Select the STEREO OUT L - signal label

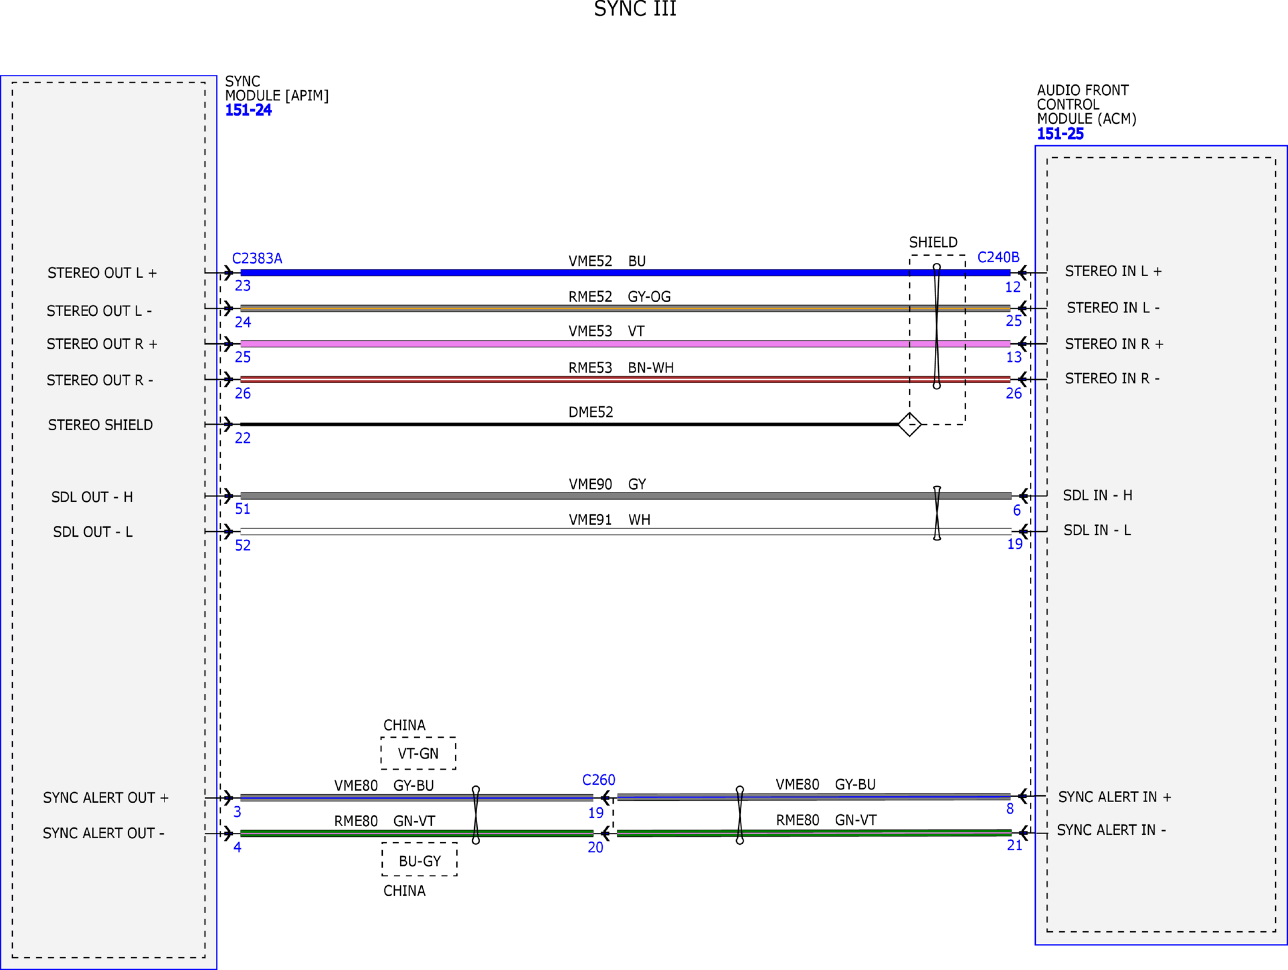[x=99, y=311]
